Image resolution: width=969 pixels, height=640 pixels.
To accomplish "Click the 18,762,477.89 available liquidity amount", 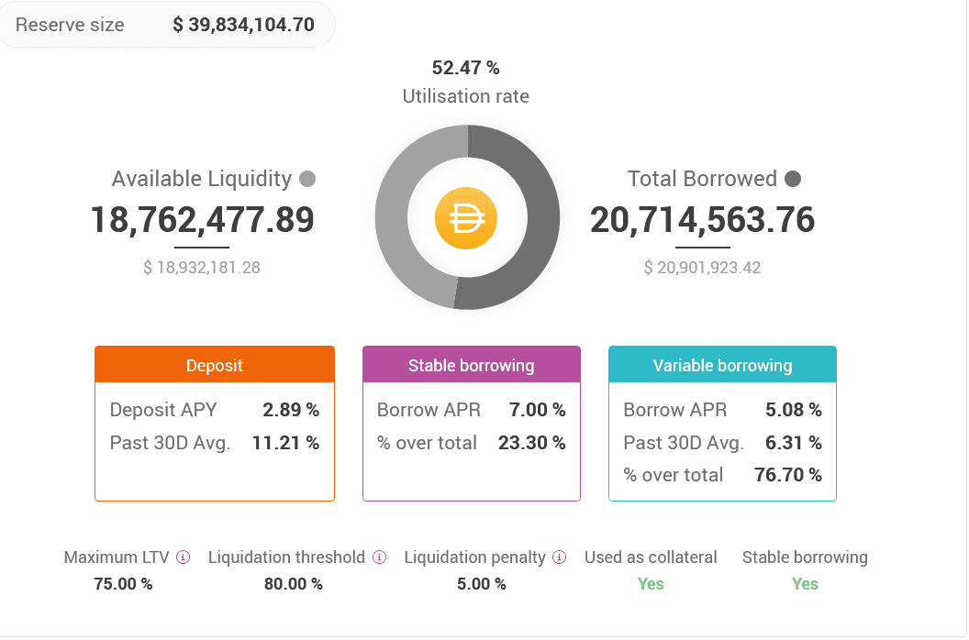I will tap(202, 220).
